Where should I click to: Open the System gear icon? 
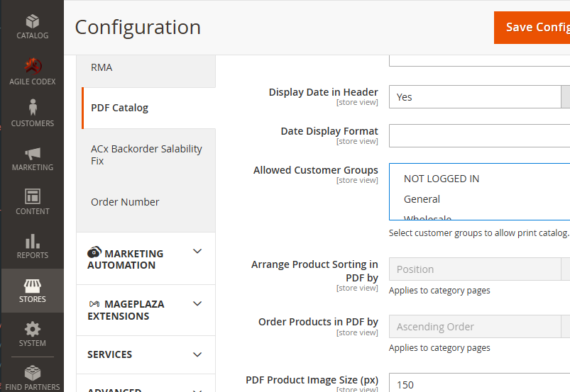pos(33,329)
